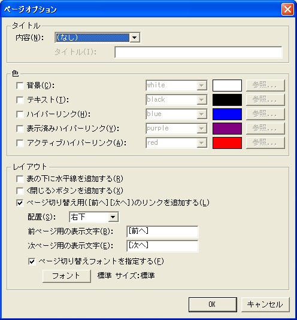Screen dimensions: 297x320
Task: Click the キャンセル button
Action: click(x=265, y=304)
